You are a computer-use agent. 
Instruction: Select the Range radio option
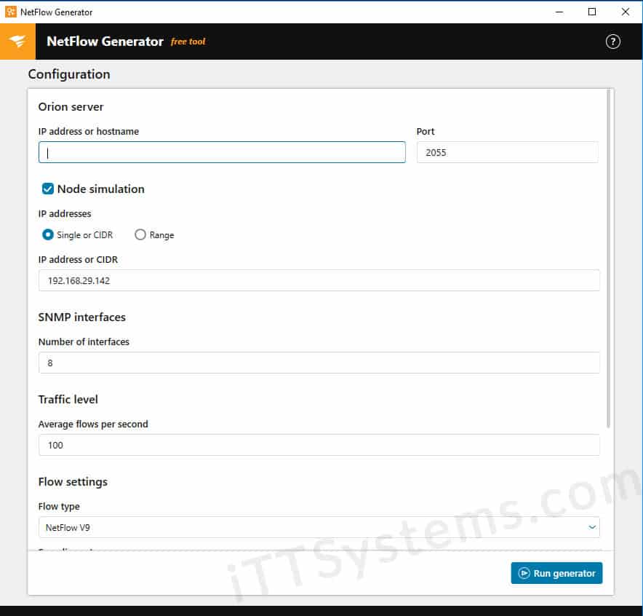click(140, 234)
